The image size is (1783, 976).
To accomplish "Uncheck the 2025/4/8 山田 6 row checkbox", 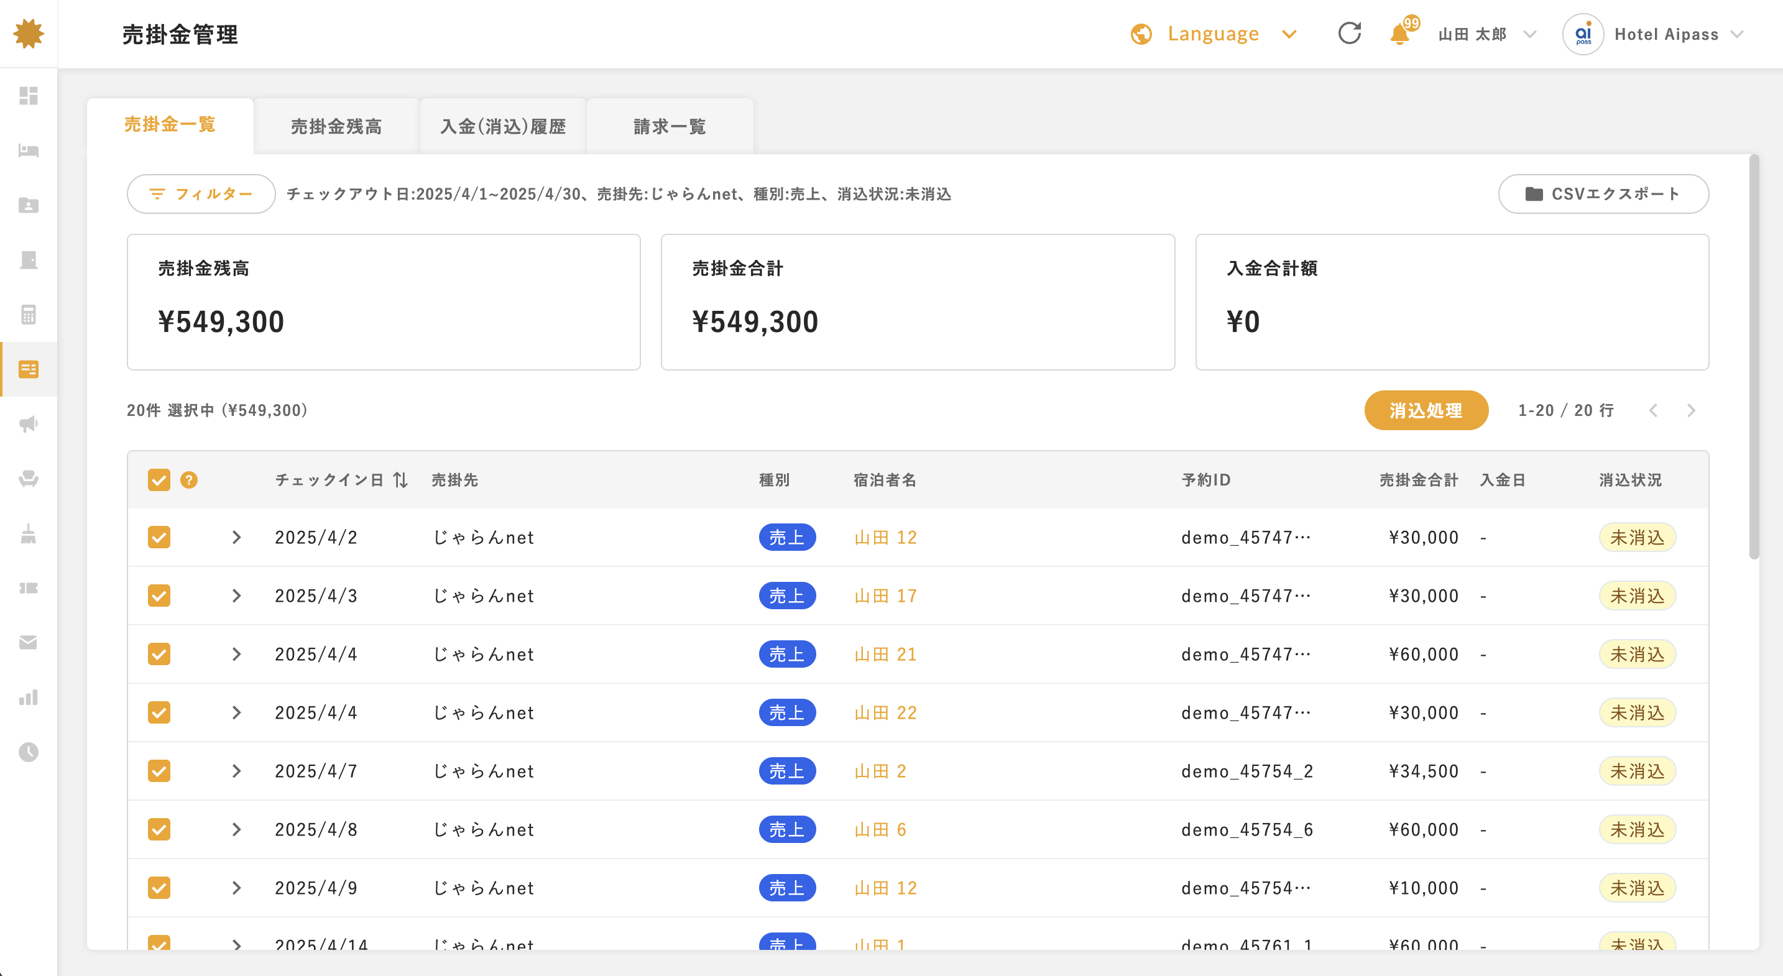I will tap(159, 829).
